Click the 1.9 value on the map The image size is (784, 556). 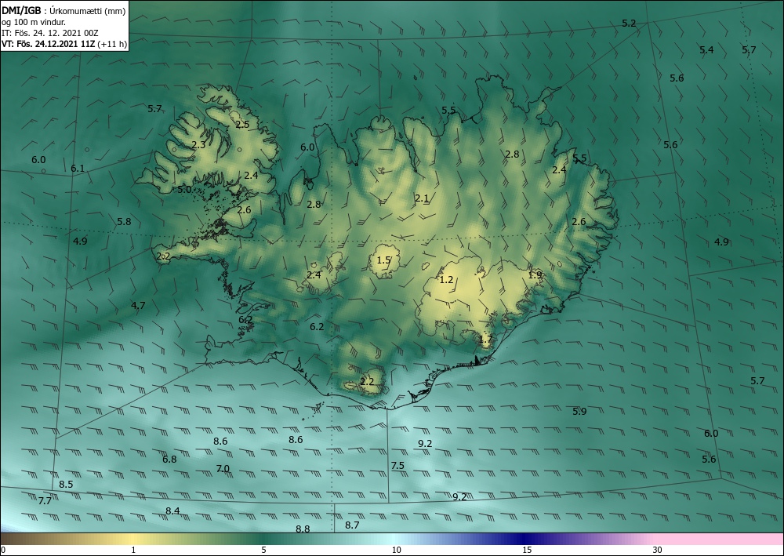(535, 274)
